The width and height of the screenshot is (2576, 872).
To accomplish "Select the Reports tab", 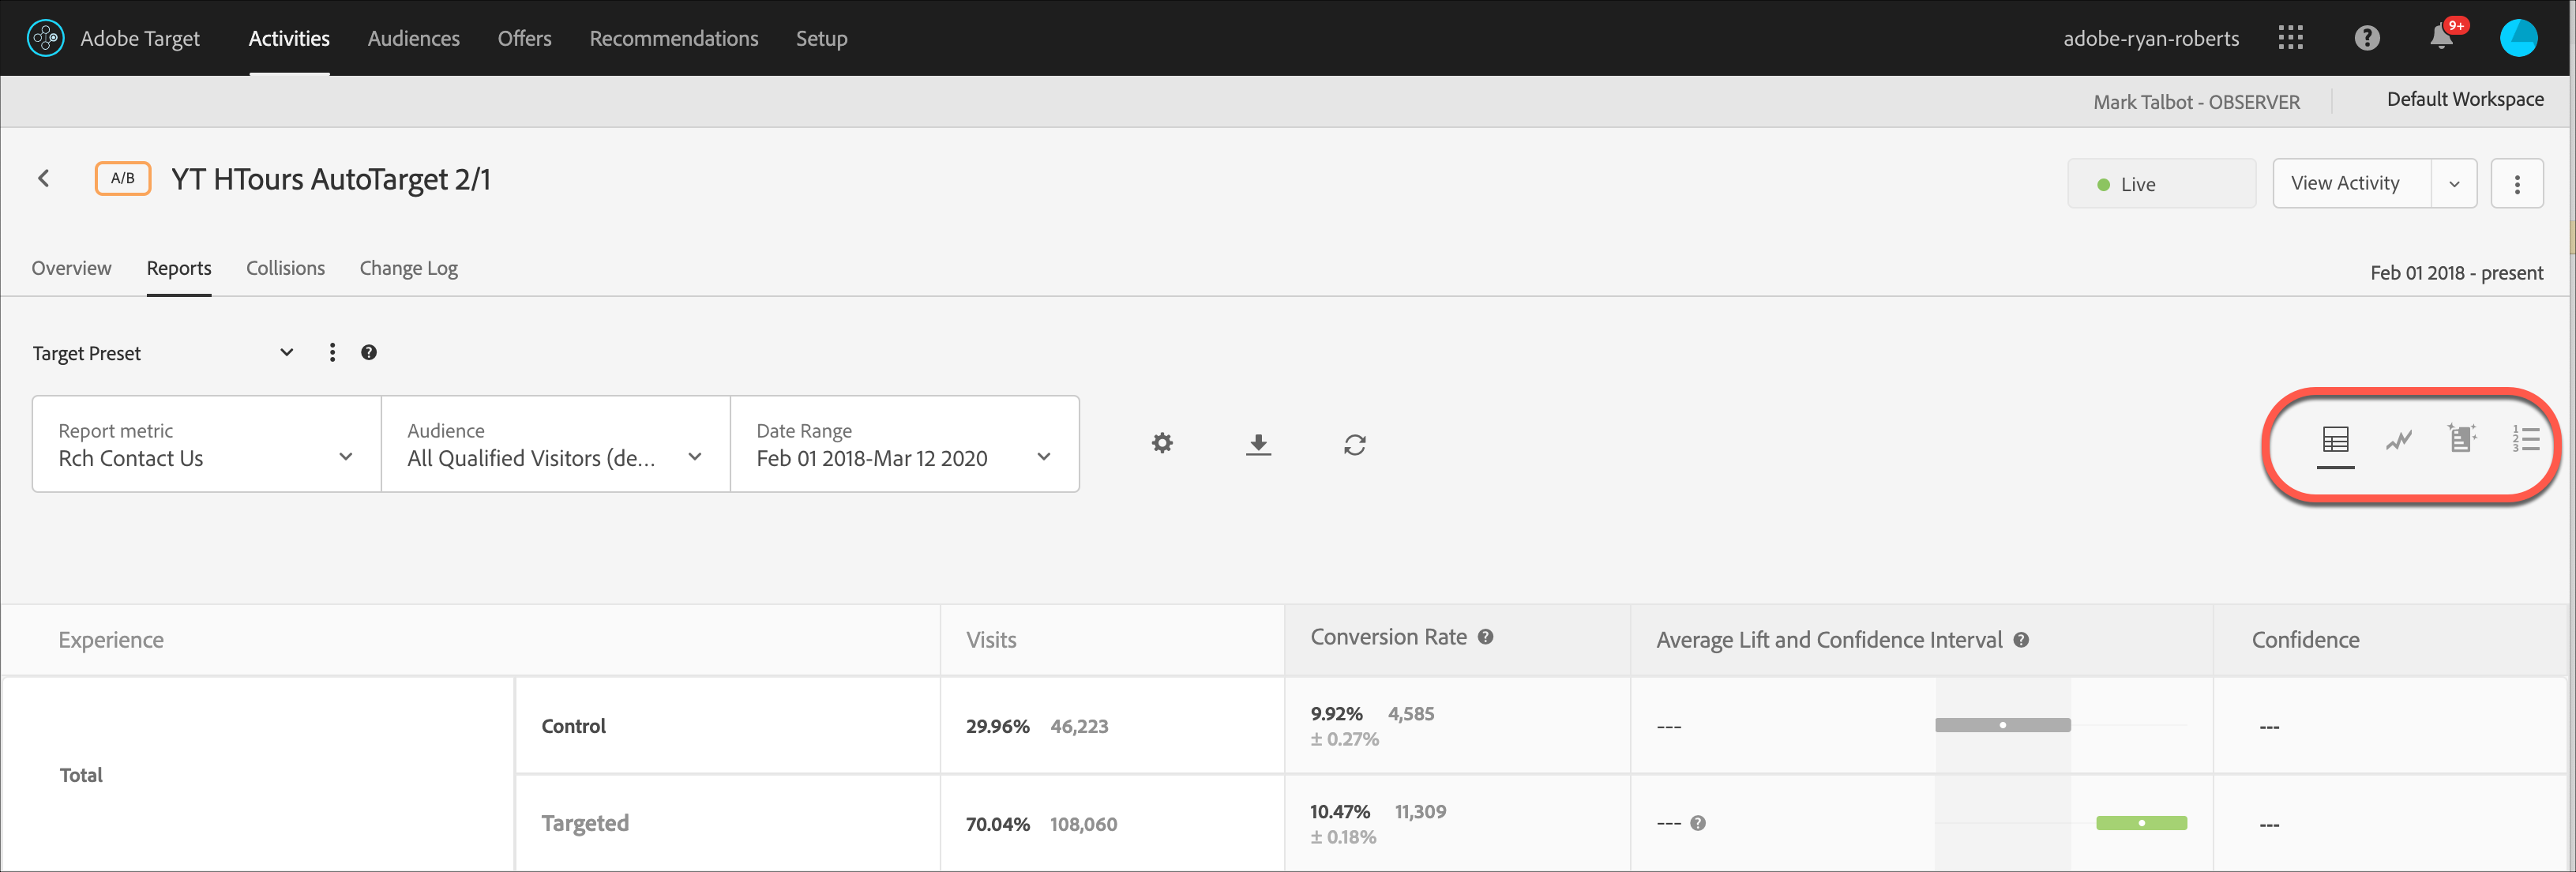I will (x=179, y=268).
